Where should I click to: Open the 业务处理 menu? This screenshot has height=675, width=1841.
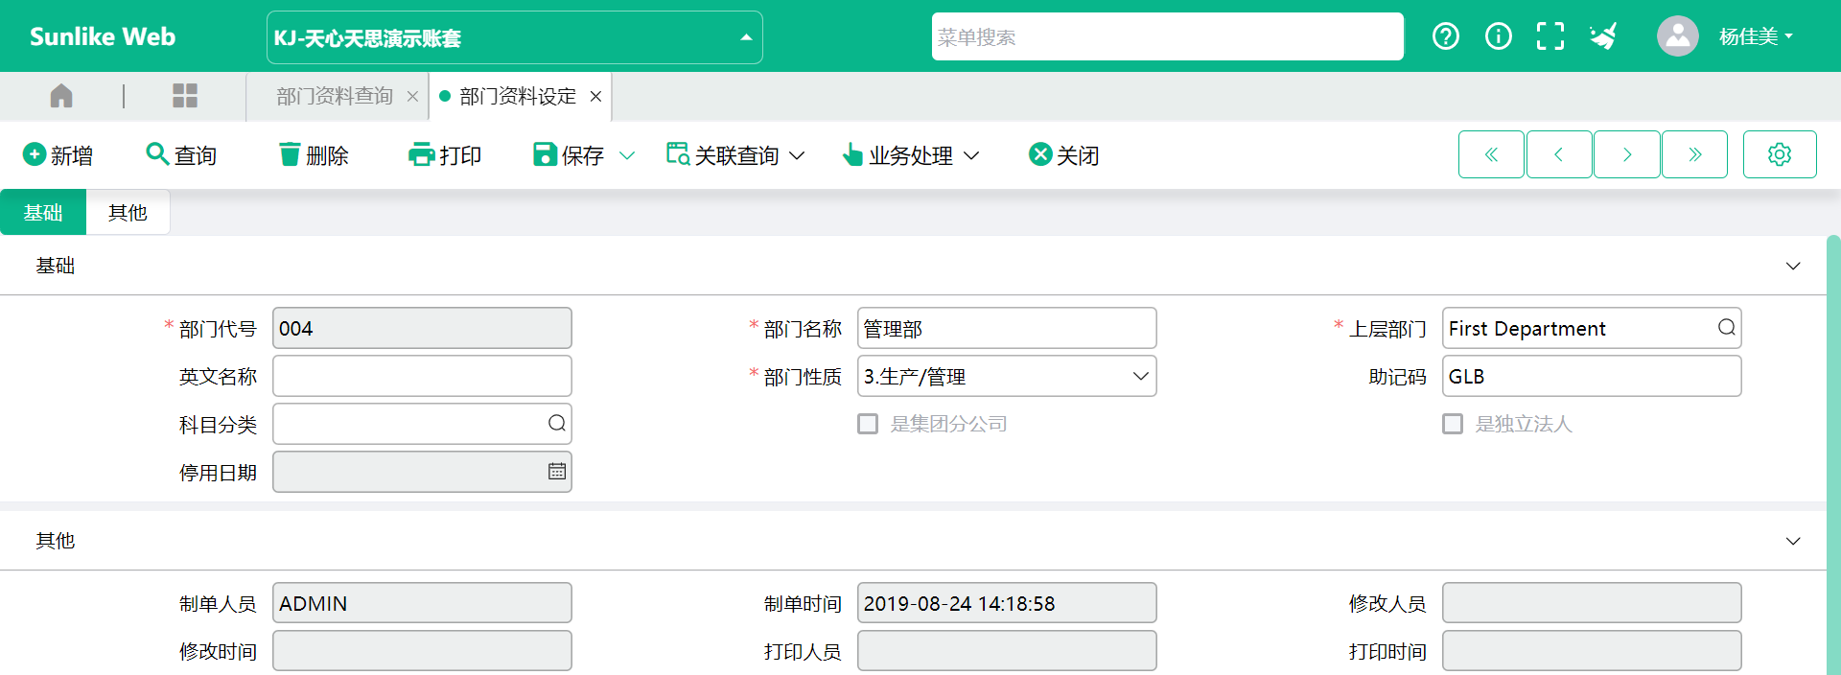coord(911,155)
